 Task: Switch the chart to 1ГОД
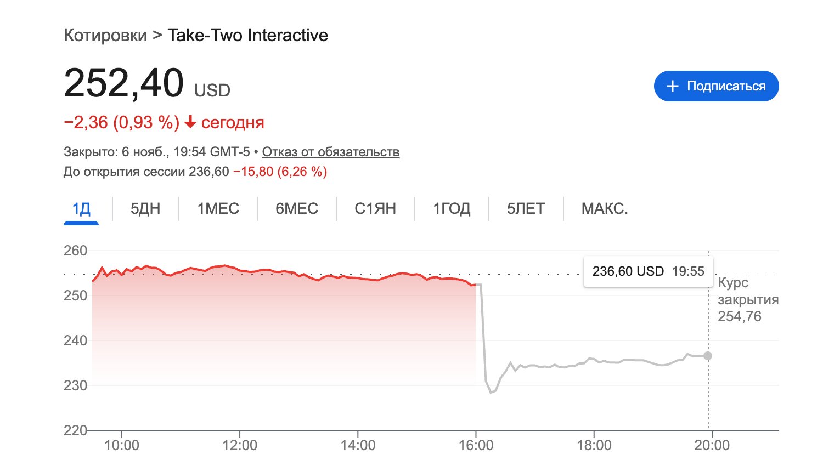[452, 208]
